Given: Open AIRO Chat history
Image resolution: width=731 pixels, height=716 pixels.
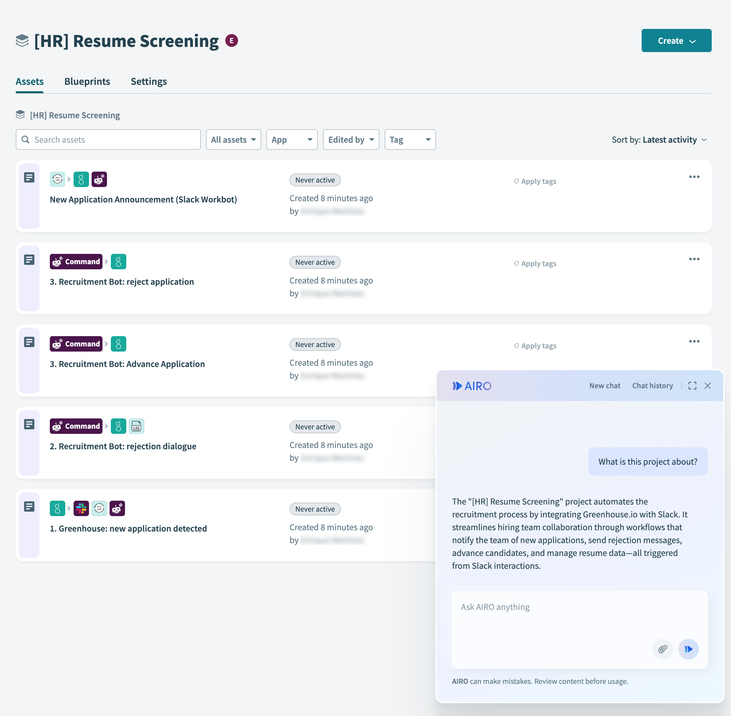Looking at the screenshot, I should (652, 386).
